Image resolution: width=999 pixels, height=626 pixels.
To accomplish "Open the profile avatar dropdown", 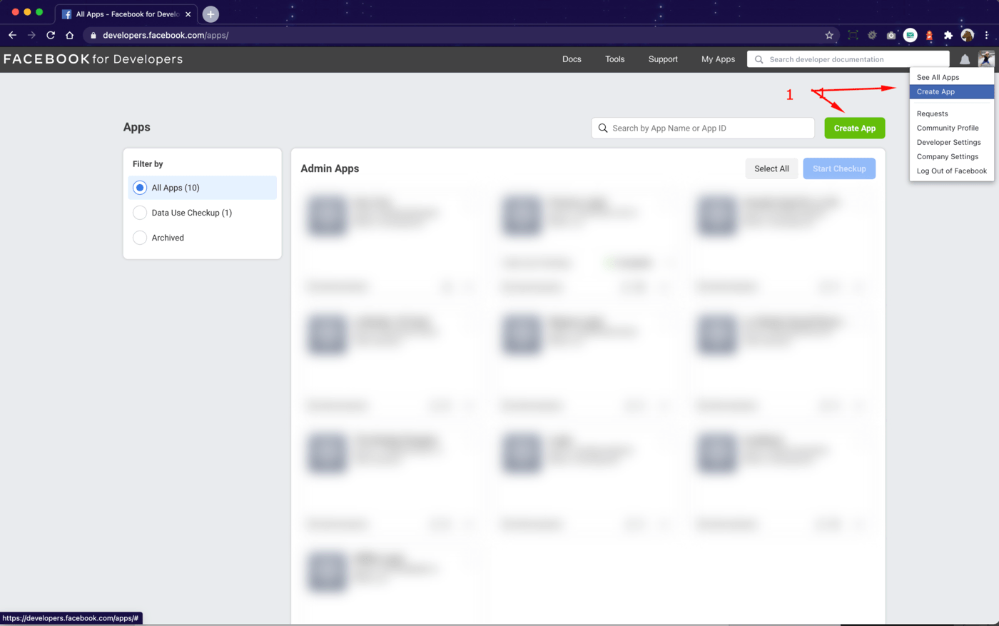I will tap(986, 59).
